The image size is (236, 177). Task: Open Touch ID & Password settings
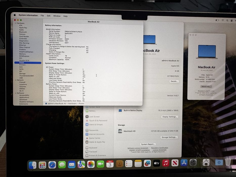coord(96,121)
